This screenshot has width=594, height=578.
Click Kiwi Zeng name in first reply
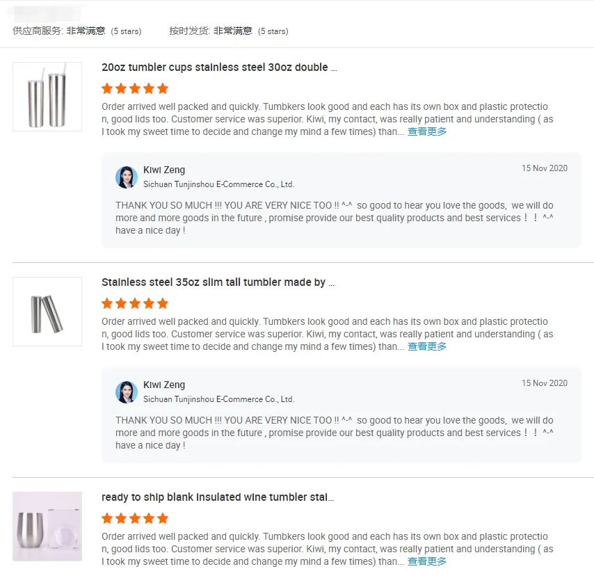164,170
